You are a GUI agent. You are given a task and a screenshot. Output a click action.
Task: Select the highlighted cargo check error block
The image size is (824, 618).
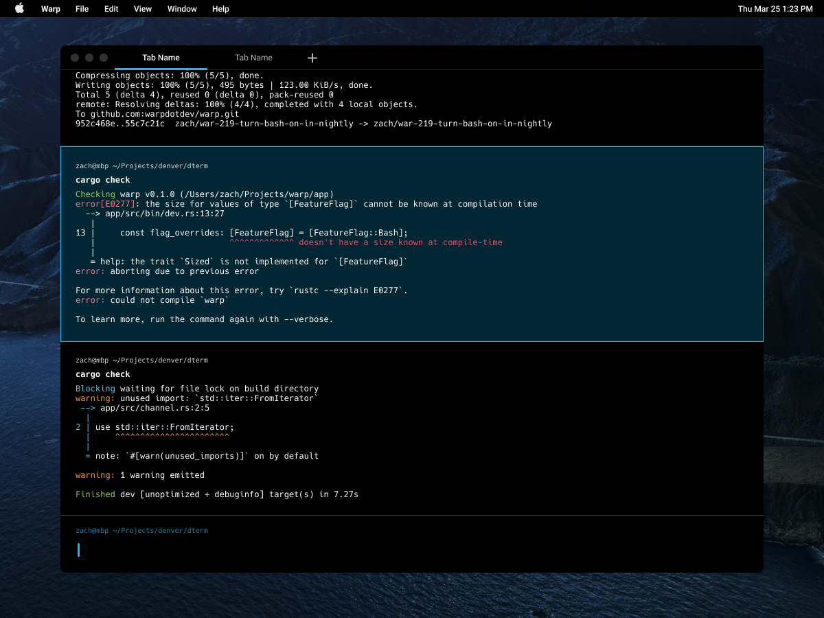412,244
